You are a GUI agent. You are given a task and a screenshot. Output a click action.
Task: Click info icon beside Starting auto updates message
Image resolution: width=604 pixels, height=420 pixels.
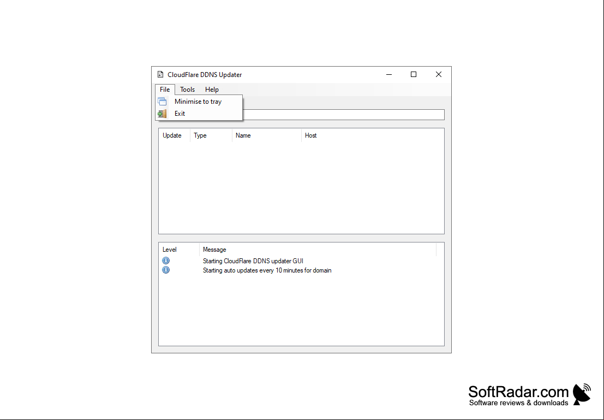click(166, 270)
